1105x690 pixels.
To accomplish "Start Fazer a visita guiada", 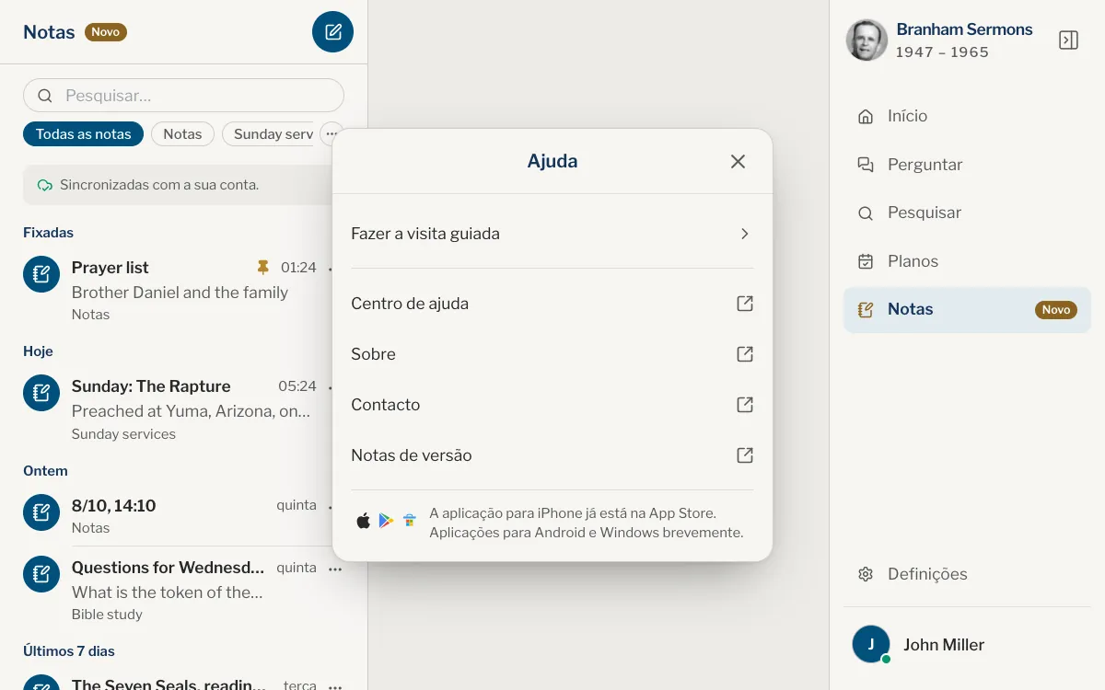I will (x=552, y=234).
